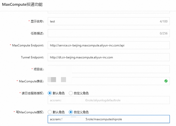Click the 项目名 input field
Screen dimensions: 176x126
[x=109, y=69]
